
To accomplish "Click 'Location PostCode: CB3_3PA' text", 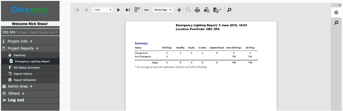I will [198, 29].
